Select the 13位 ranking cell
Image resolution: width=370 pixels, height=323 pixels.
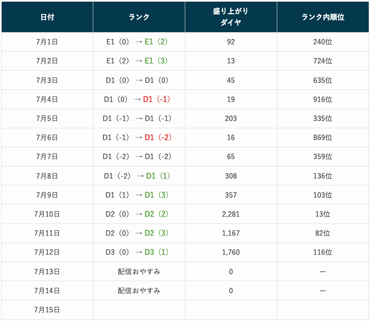pos(323,214)
